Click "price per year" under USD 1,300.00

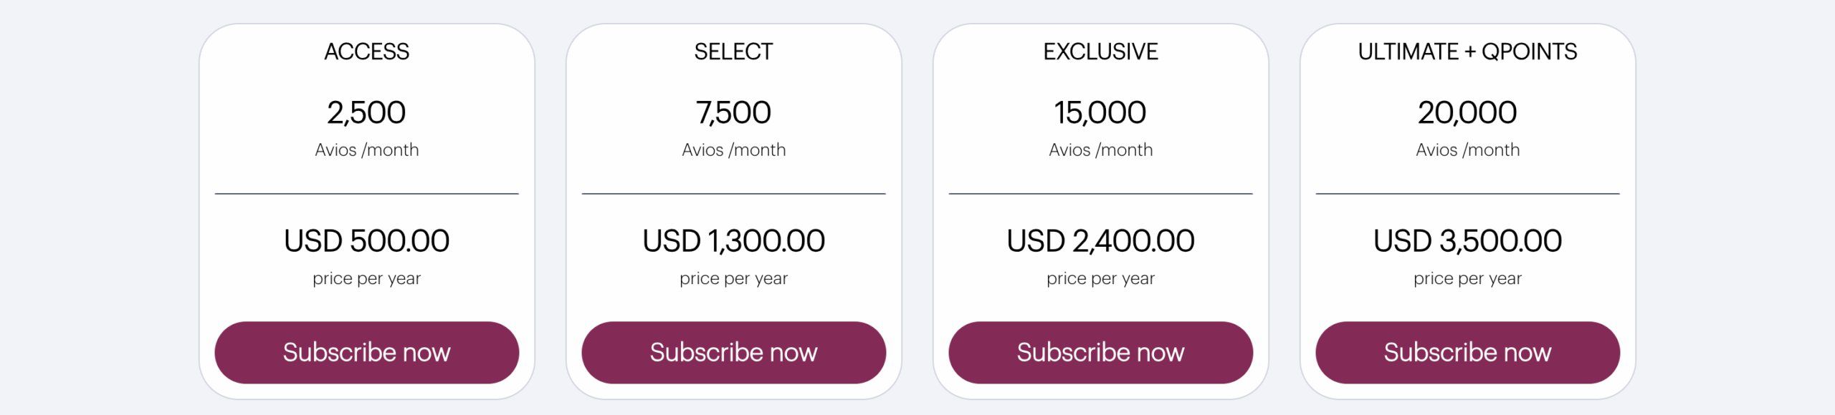(733, 278)
